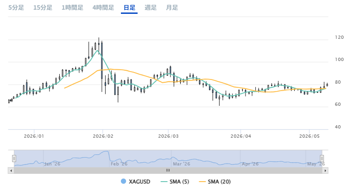The height and width of the screenshot is (189, 347).
Task: Click the 60 price axis label
Action: coord(338,104)
